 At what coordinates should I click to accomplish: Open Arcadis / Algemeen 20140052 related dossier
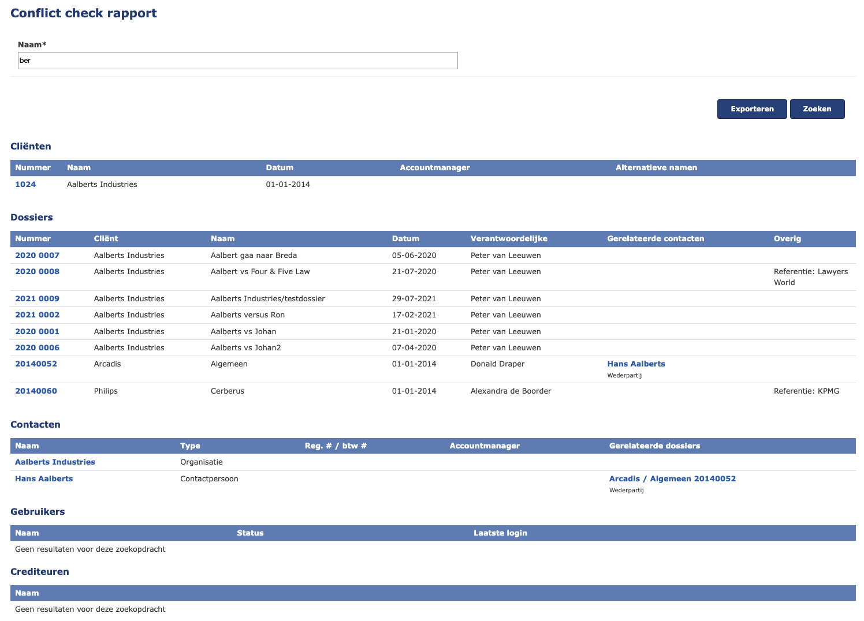coord(672,479)
